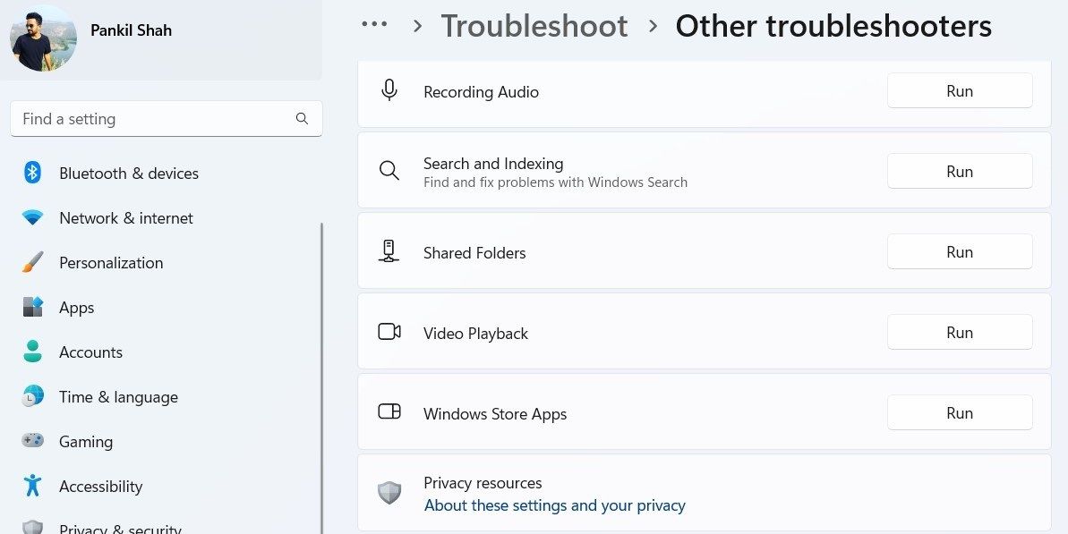Click the sidebar vertical scrollbar
The width and height of the screenshot is (1068, 534).
pyautogui.click(x=320, y=377)
